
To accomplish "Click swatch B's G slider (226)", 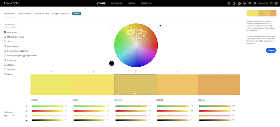I will coord(89,111).
